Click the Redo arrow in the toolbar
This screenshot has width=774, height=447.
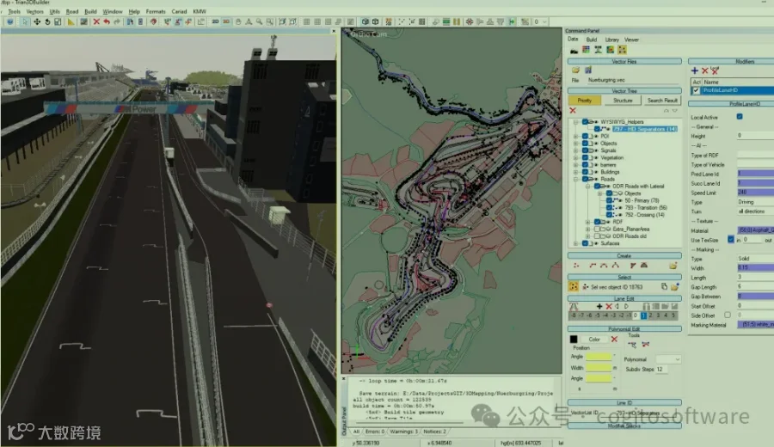pos(117,21)
